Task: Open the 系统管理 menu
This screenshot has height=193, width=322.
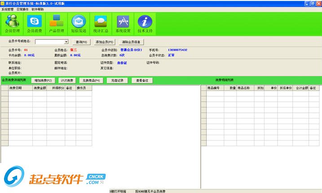Action: coord(7,9)
